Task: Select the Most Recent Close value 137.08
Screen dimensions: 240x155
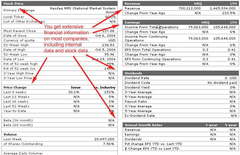Action: 109,31
